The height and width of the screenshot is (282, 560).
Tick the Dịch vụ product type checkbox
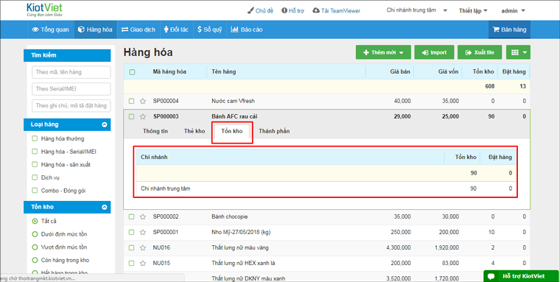coord(35,177)
